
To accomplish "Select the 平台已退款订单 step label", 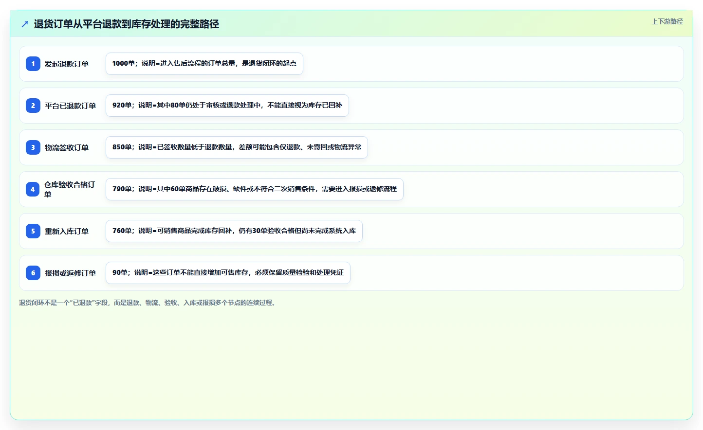I will click(70, 106).
